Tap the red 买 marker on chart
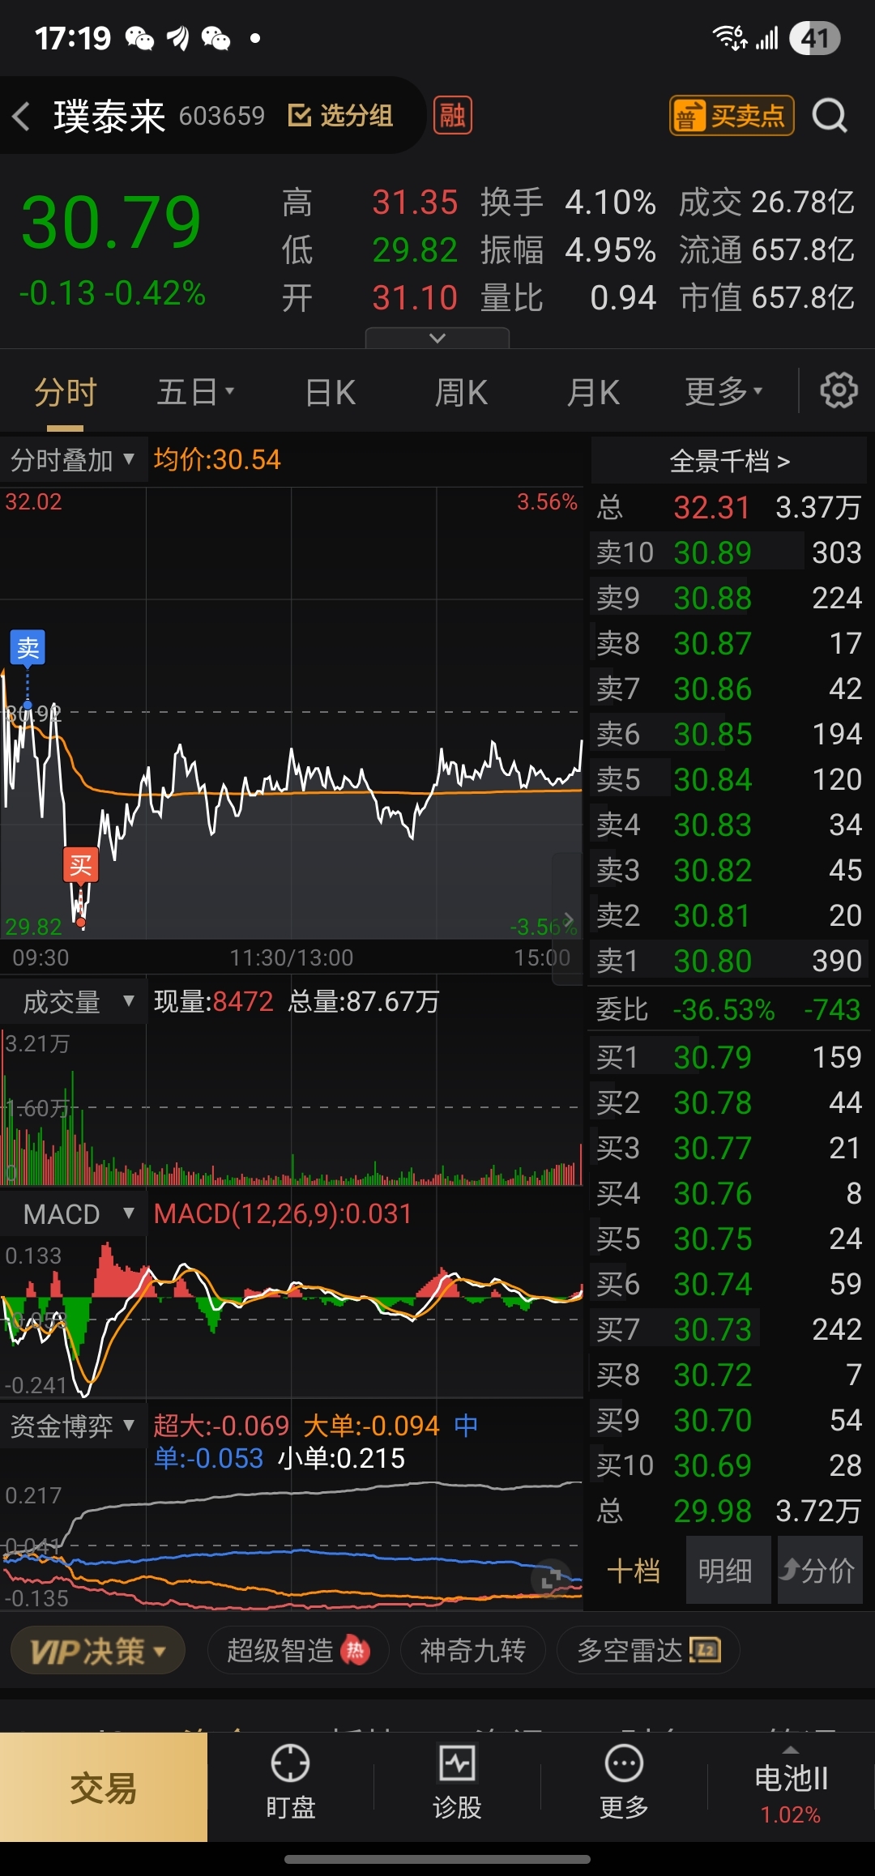This screenshot has height=1876, width=875. pyautogui.click(x=81, y=865)
